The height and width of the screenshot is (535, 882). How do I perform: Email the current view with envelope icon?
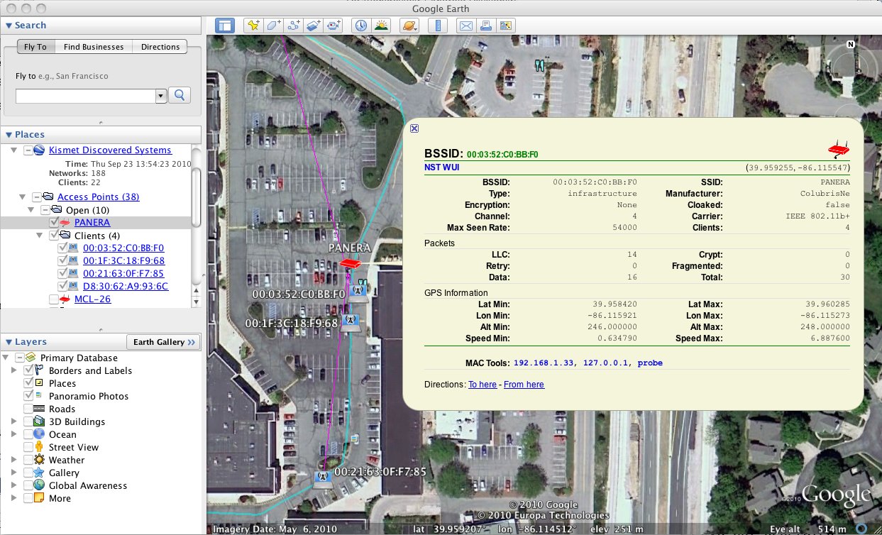coord(465,26)
